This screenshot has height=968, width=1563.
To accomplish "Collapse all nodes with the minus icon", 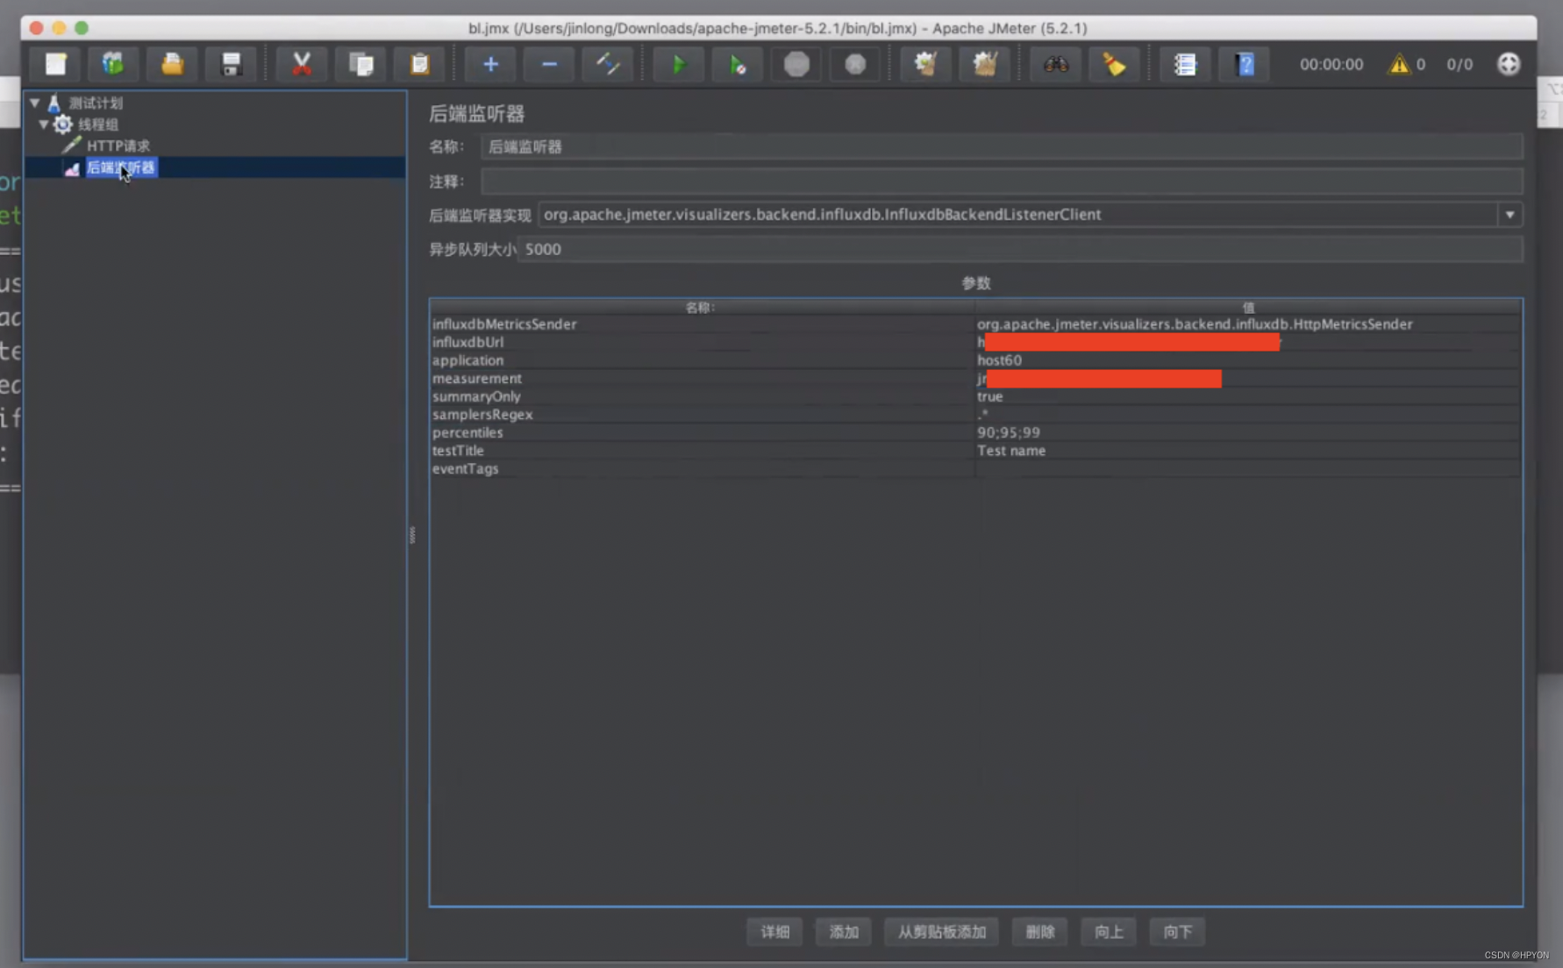I will (x=549, y=64).
